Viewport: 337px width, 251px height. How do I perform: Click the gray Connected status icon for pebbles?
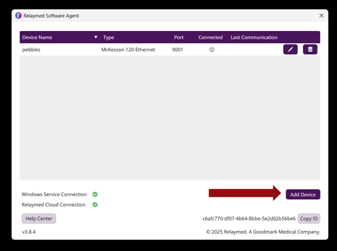(x=211, y=49)
